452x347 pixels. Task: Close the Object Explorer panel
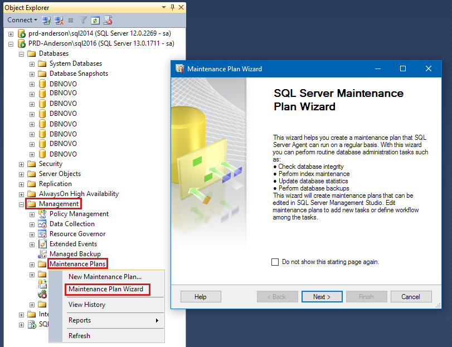click(181, 7)
